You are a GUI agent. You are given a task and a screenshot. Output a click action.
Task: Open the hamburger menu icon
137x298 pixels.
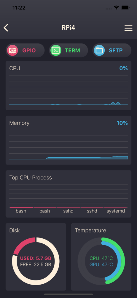[128, 28]
